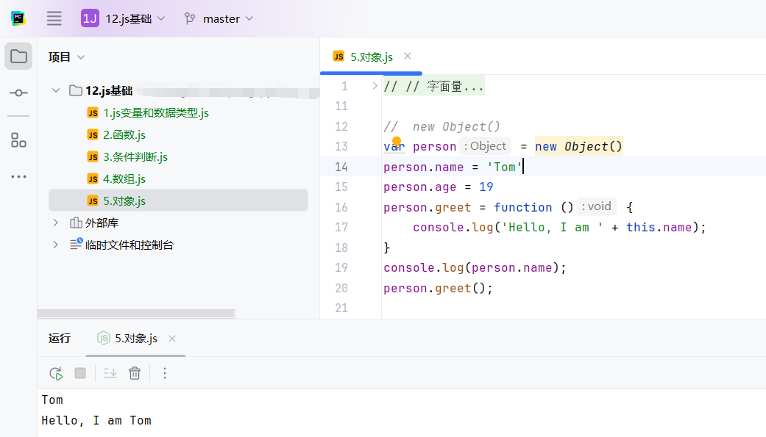The height and width of the screenshot is (437, 766).
Task: Open the Commit tool window
Action: click(18, 93)
